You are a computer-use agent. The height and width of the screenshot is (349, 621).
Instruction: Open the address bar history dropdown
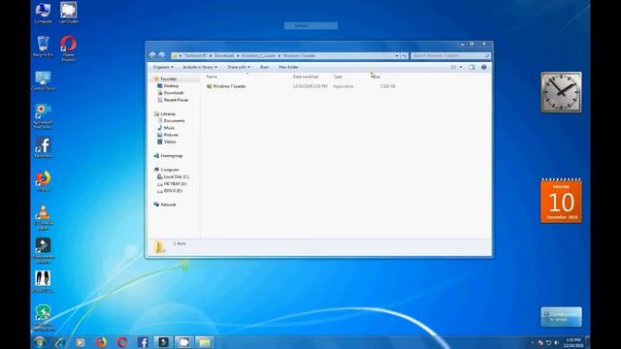click(x=397, y=56)
